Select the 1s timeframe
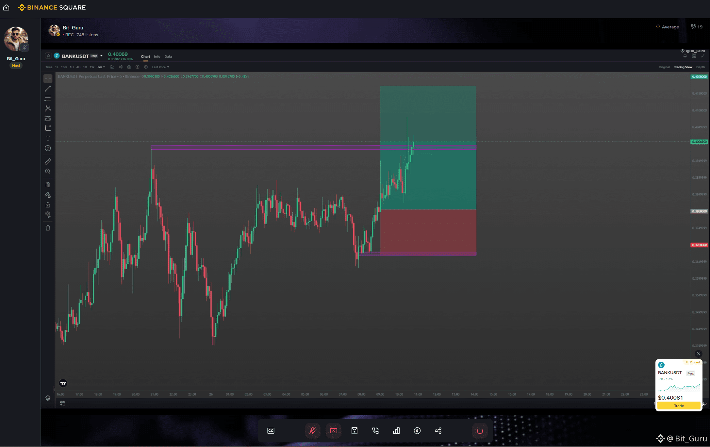710x447 pixels. (x=57, y=67)
